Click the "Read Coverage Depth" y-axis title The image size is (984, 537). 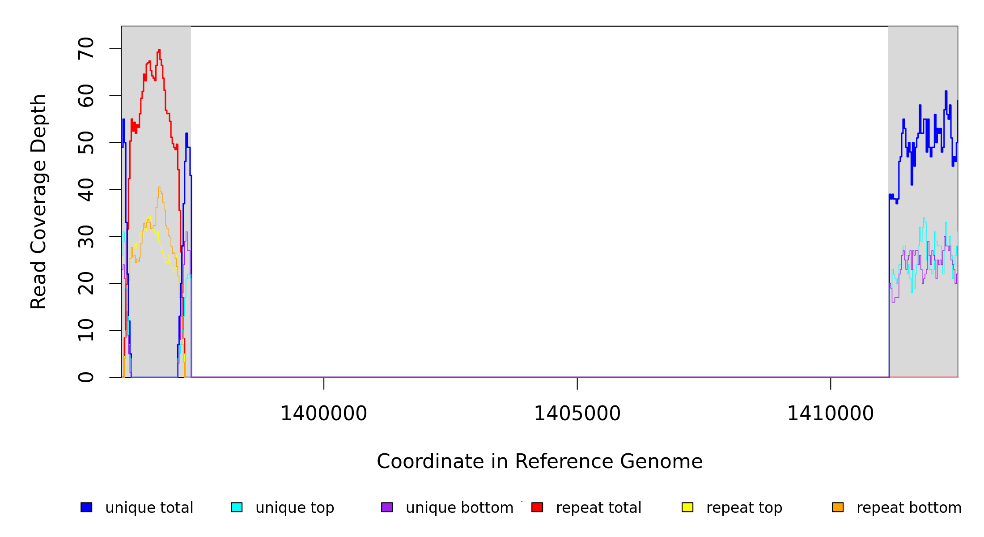click(38, 201)
